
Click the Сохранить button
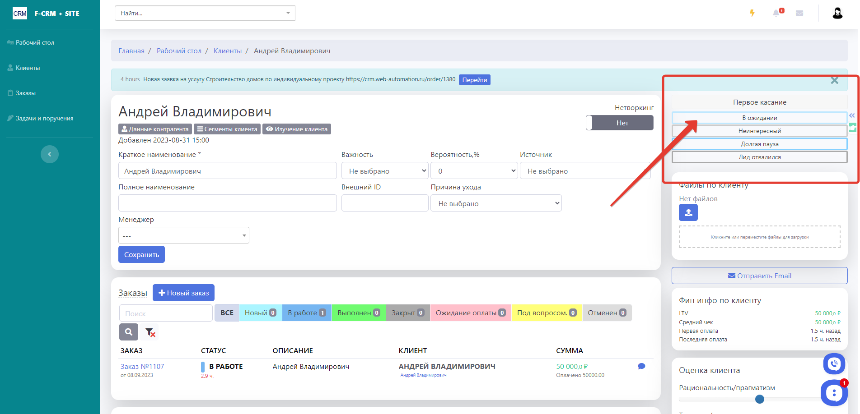[x=141, y=254]
